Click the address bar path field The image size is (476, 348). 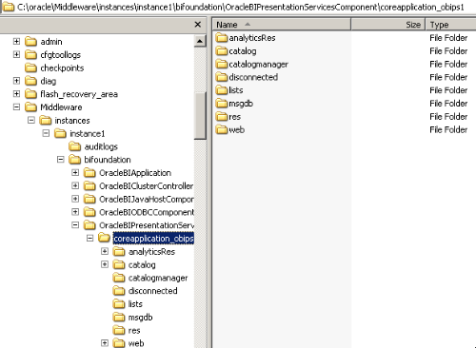tap(238, 7)
